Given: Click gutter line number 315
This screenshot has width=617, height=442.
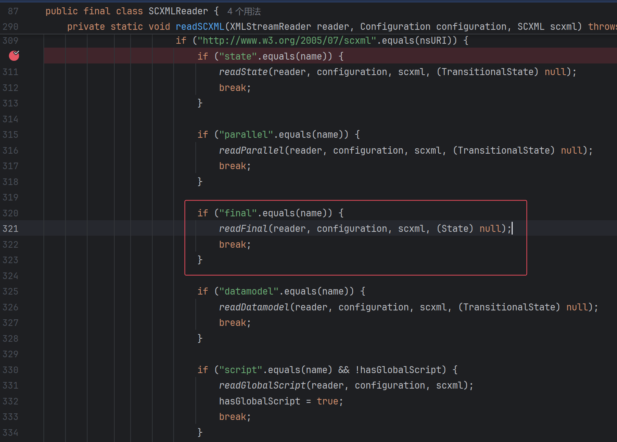Looking at the screenshot, I should pos(10,135).
